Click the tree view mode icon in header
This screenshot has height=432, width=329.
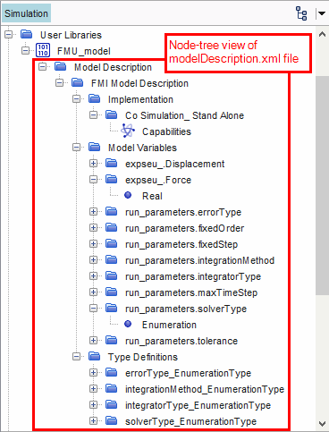tap(301, 13)
